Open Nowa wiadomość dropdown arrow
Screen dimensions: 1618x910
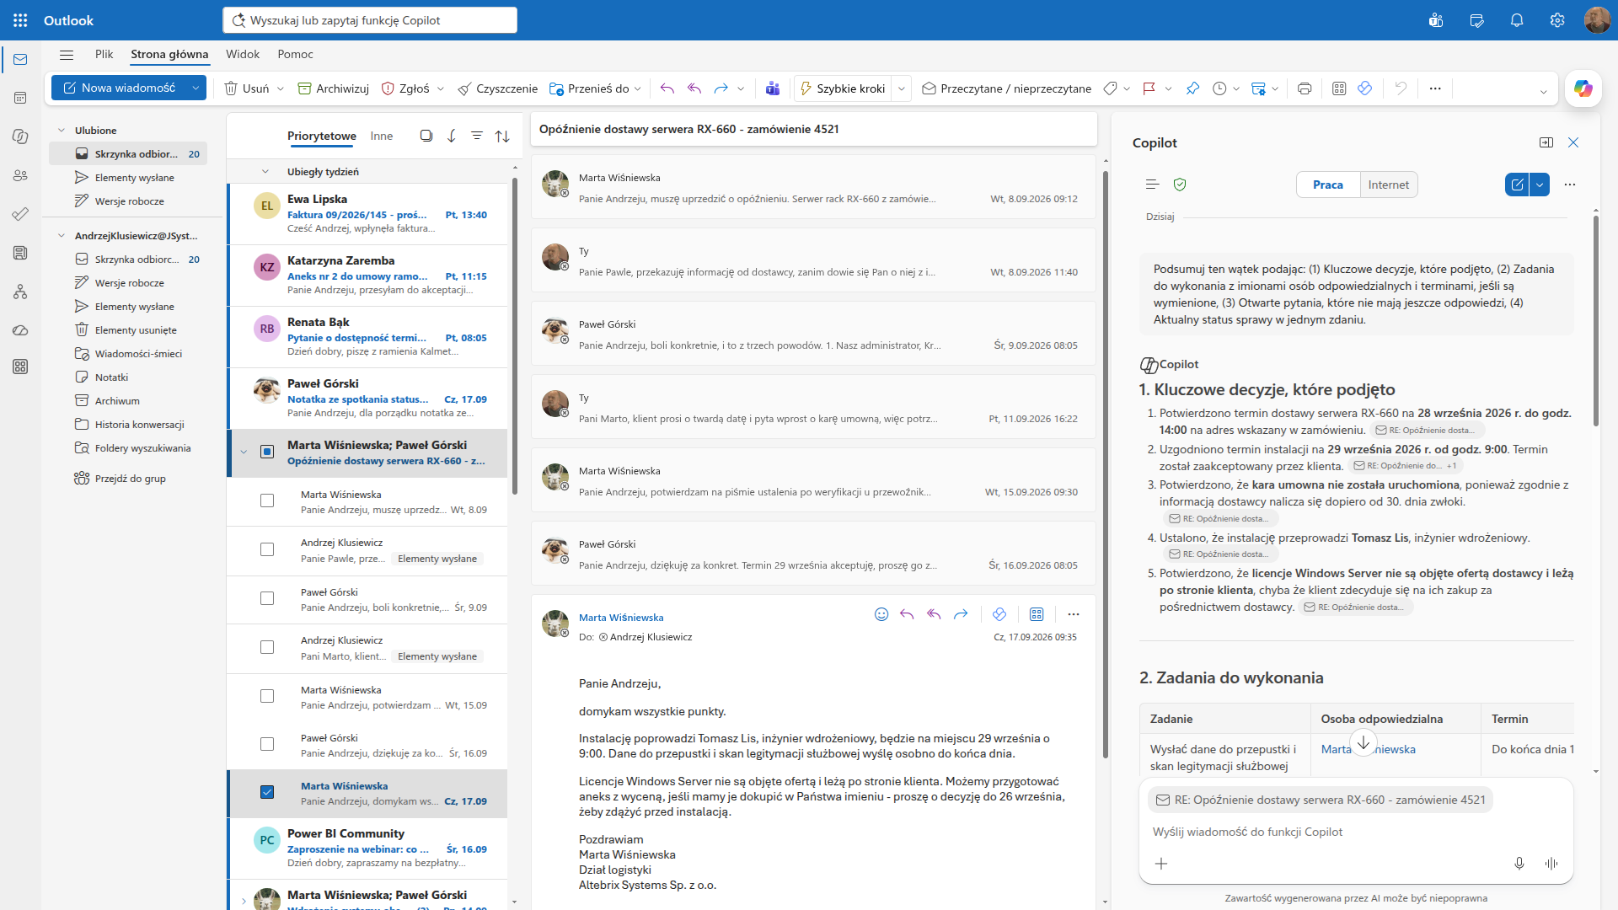tap(196, 88)
